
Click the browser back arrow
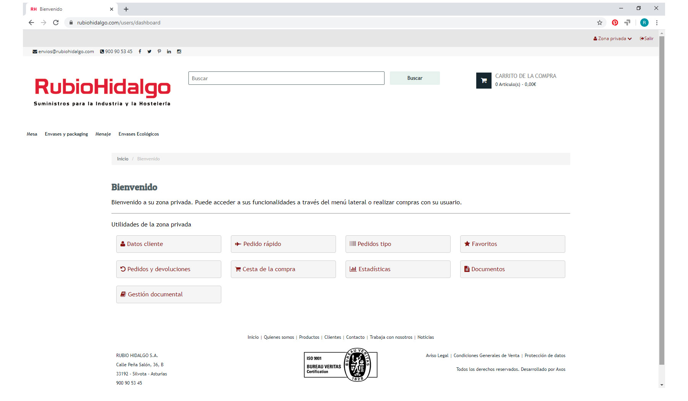tap(31, 23)
